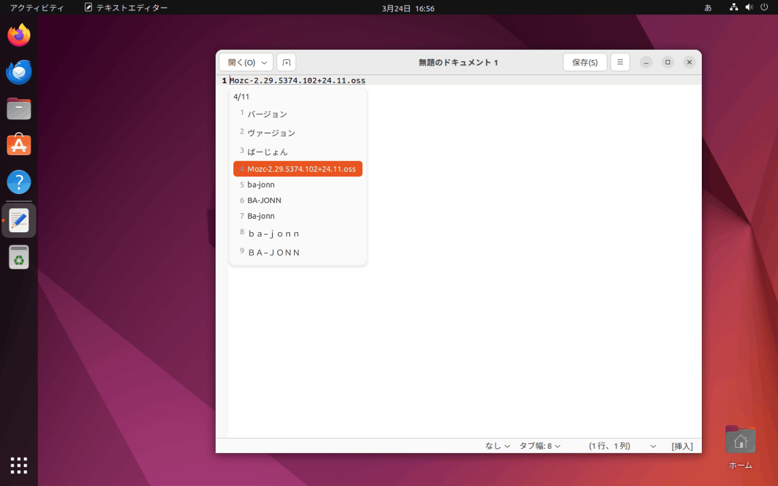Click line number 1 in the gutter

point(224,81)
